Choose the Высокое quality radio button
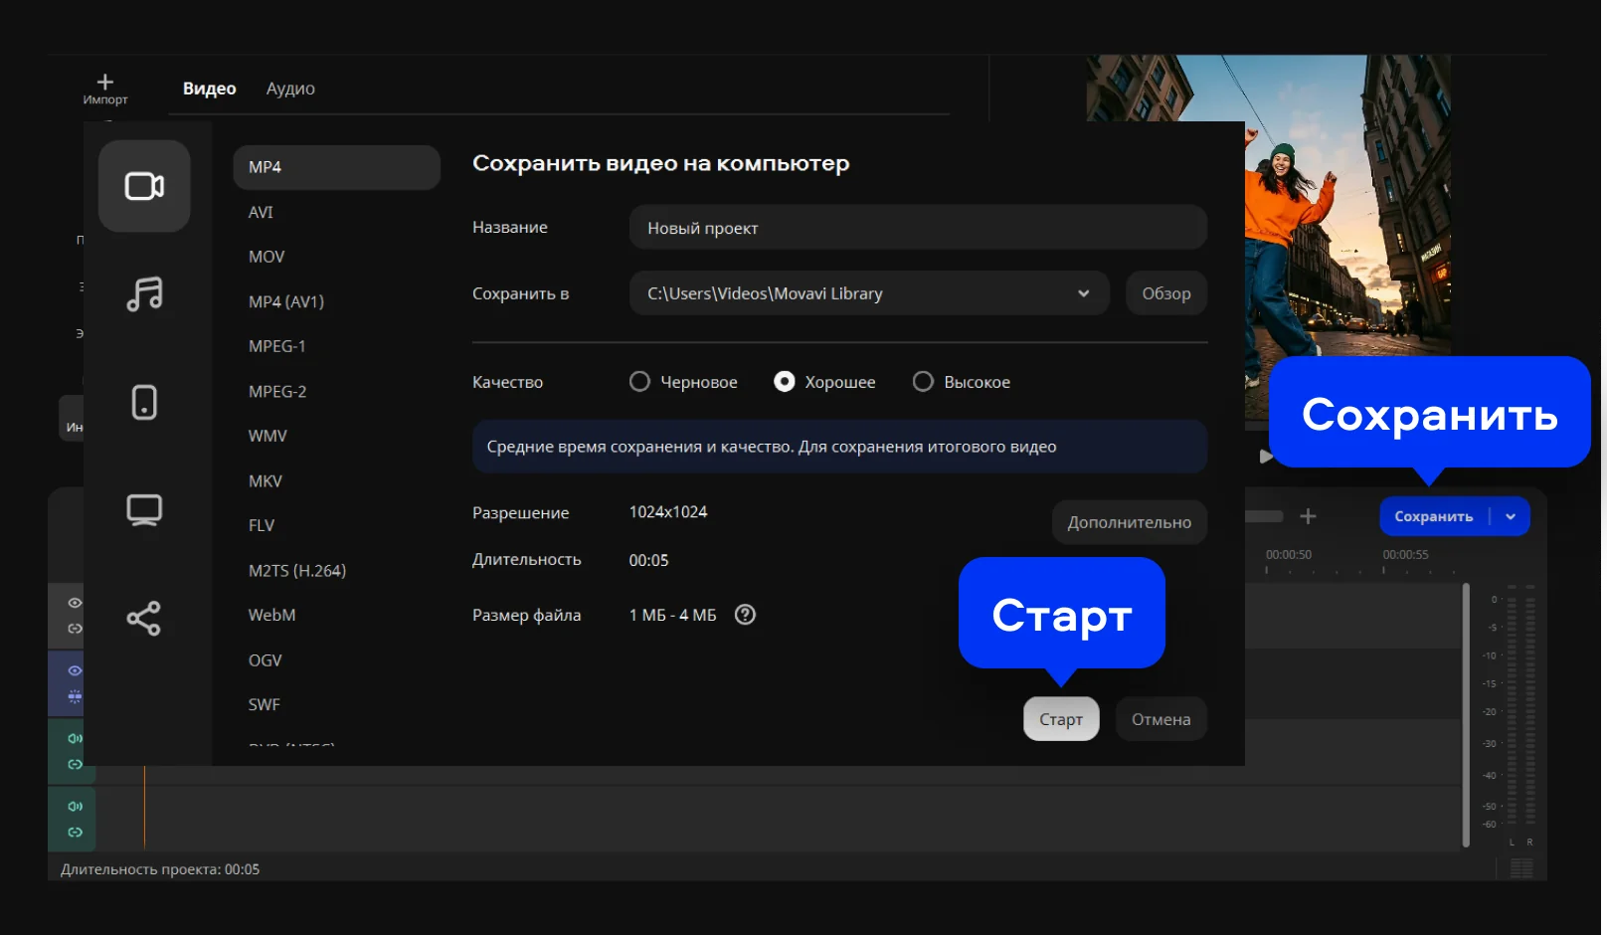 pyautogui.click(x=923, y=382)
